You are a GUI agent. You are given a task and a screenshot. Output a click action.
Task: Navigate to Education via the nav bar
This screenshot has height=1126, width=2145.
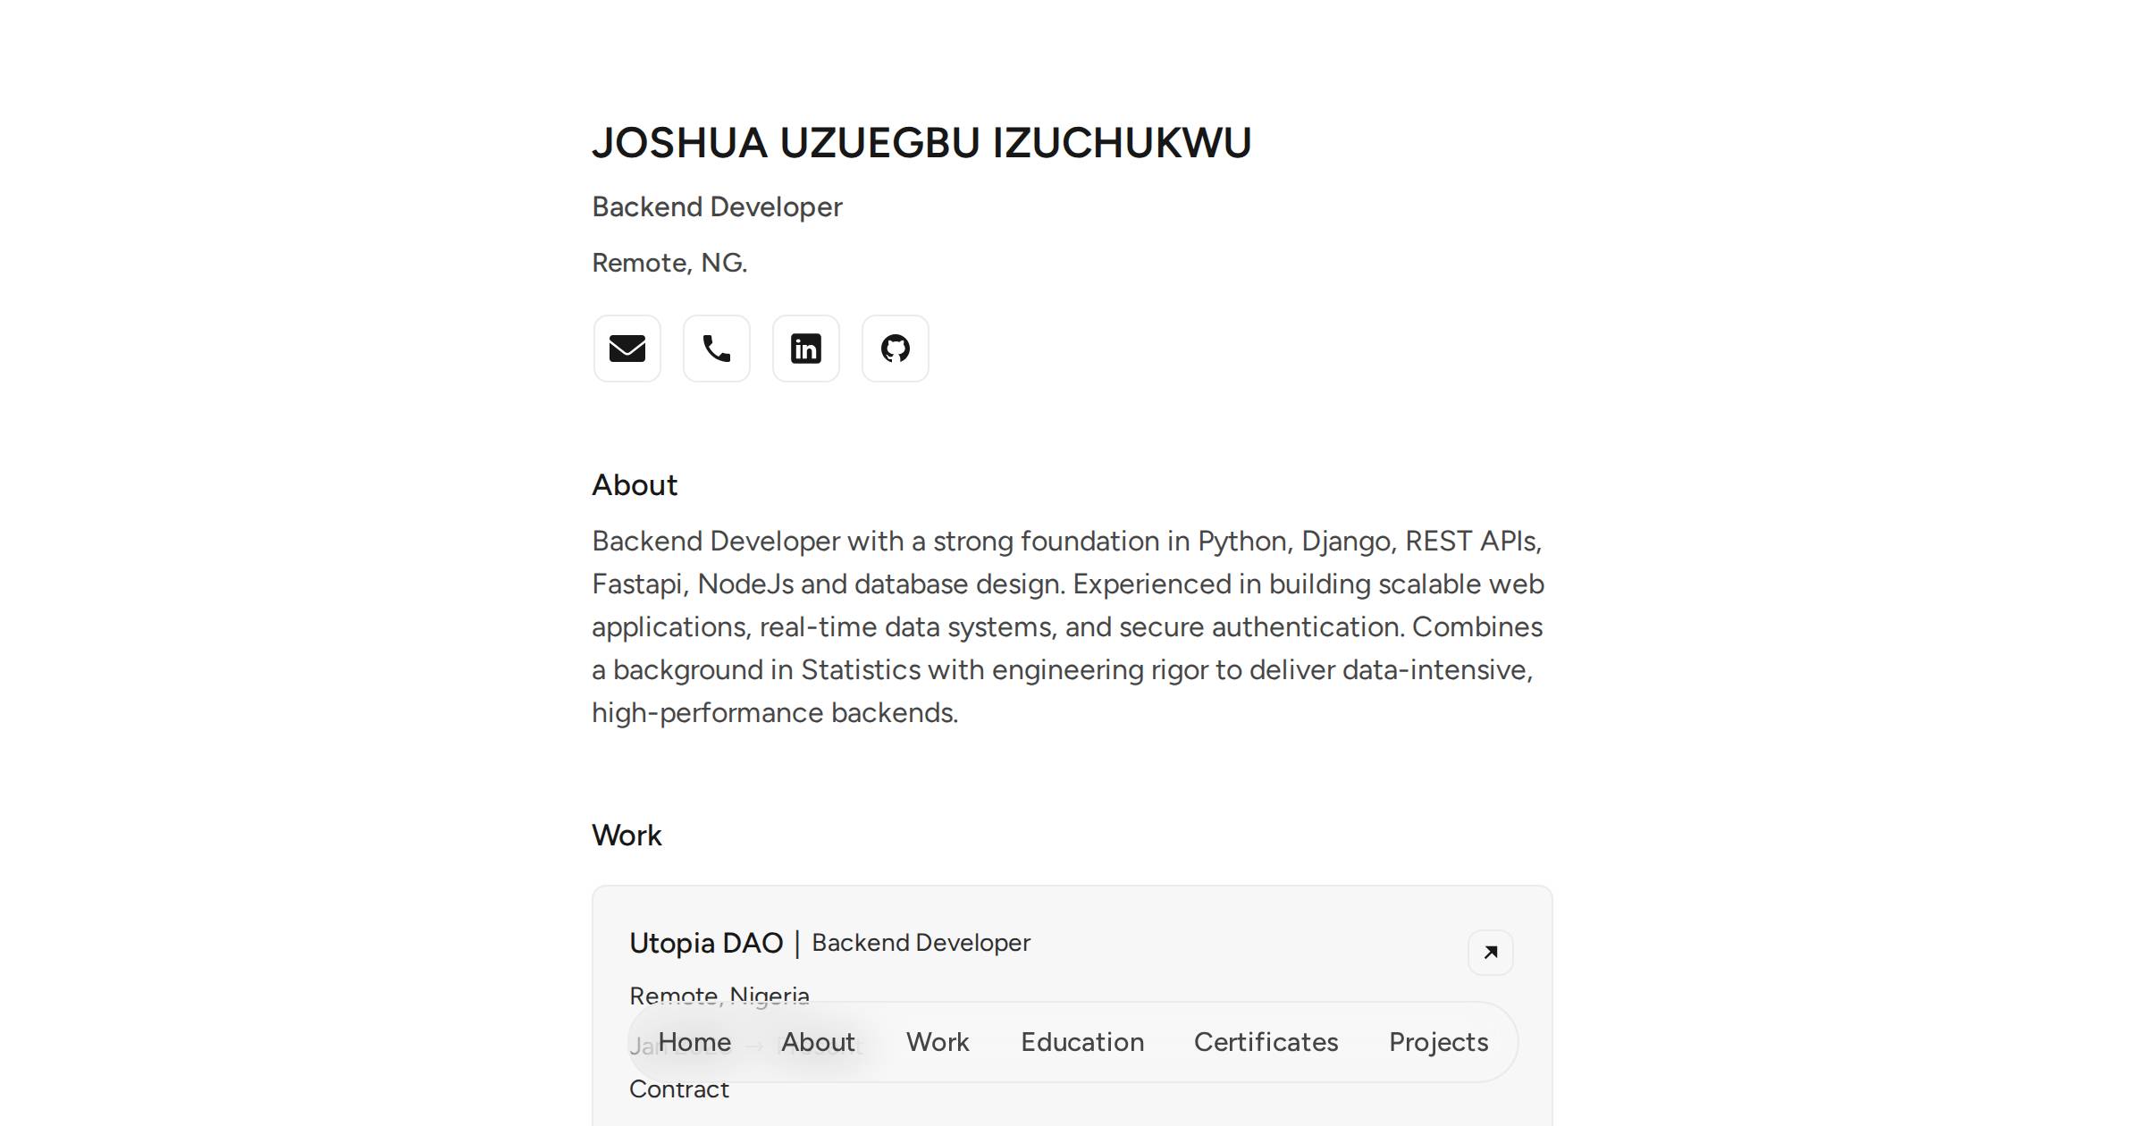click(x=1081, y=1042)
